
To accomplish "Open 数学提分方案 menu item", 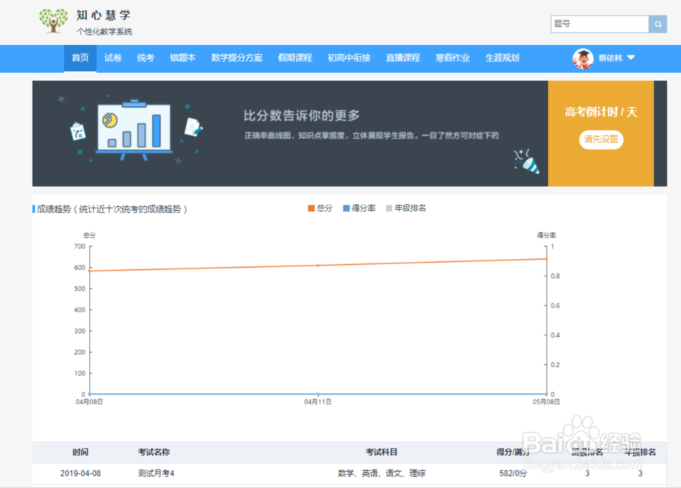I will click(x=237, y=58).
